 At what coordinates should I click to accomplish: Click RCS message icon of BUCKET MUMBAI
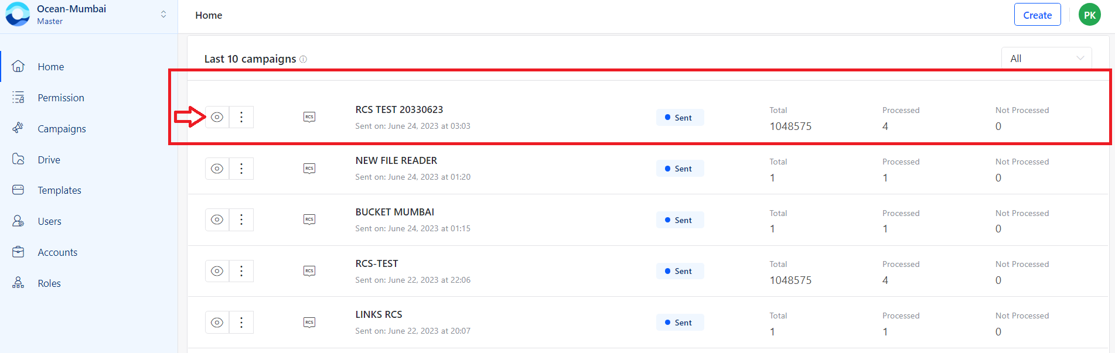tap(309, 220)
